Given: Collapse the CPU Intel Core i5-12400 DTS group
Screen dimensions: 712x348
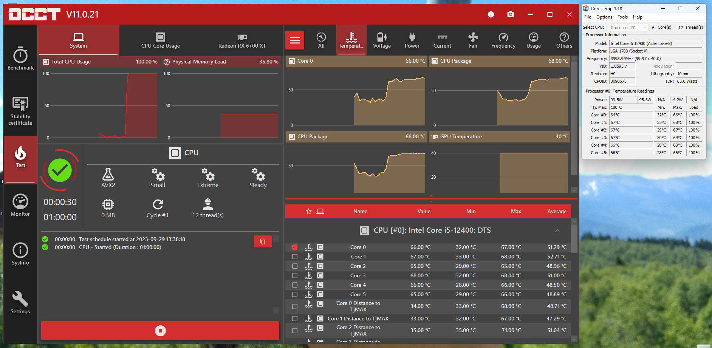Looking at the screenshot, I should click(557, 230).
